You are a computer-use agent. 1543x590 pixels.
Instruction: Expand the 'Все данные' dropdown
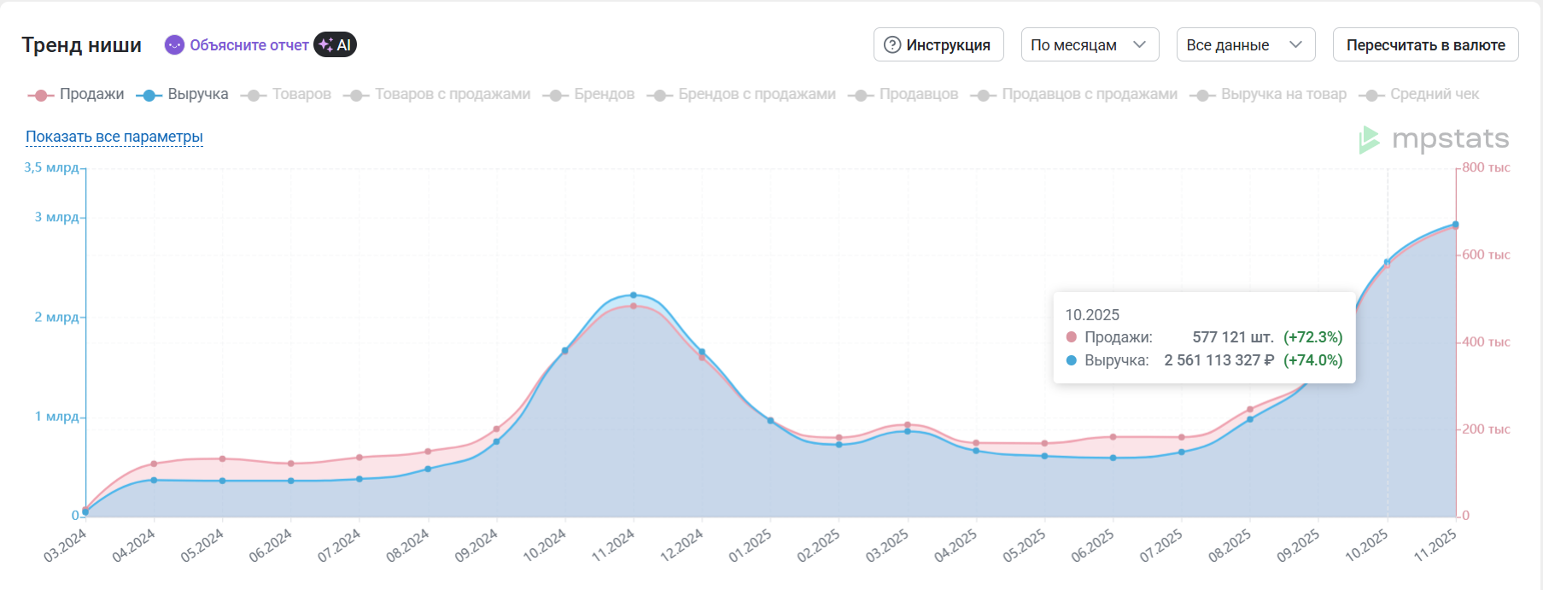point(1245,45)
